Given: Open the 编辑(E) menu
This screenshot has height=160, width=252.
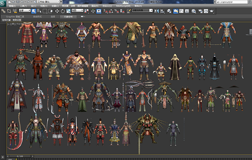Looking at the screenshot, I should (x=12, y=6).
